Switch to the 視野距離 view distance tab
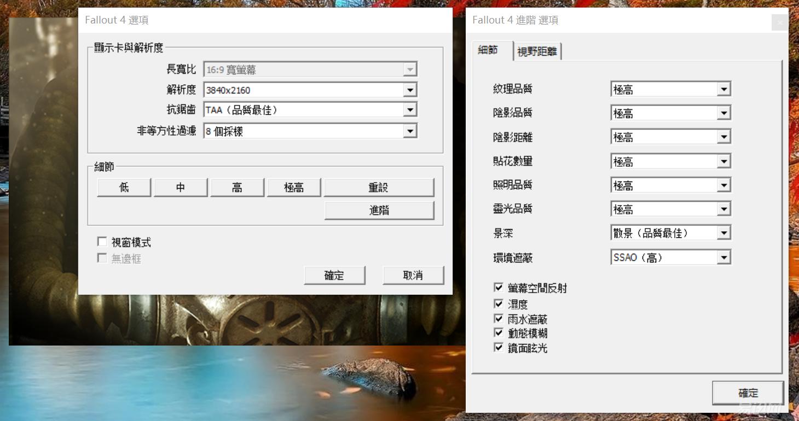Screen dimensions: 799x421 point(537,50)
